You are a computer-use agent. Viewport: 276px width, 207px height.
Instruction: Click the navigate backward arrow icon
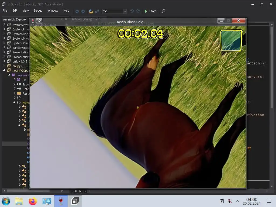(x=77, y=11)
